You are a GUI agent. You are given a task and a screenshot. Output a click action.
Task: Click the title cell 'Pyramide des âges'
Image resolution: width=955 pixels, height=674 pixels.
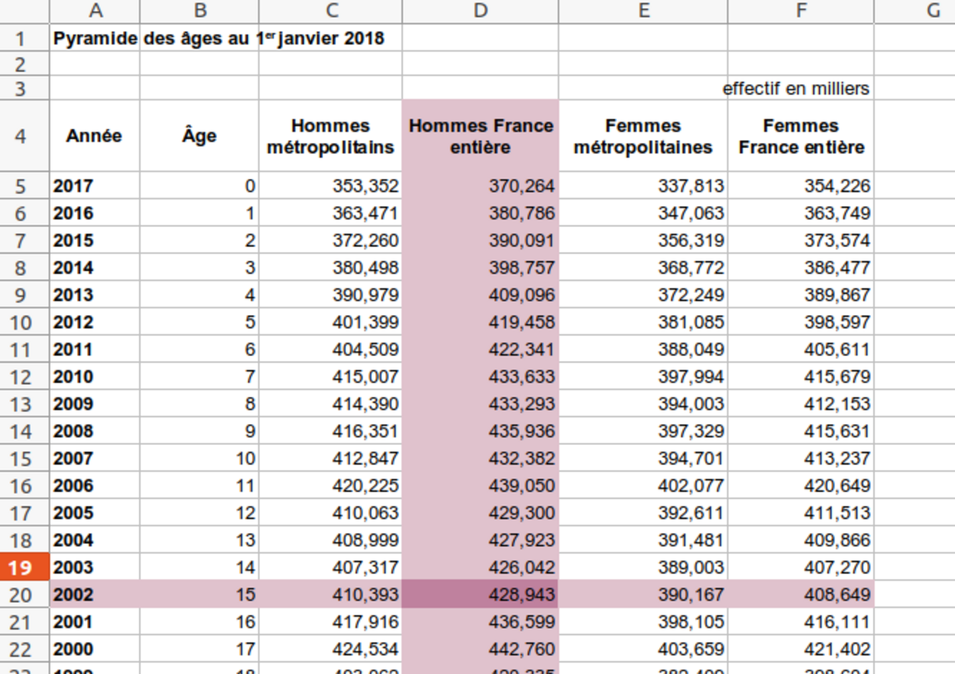pos(95,39)
